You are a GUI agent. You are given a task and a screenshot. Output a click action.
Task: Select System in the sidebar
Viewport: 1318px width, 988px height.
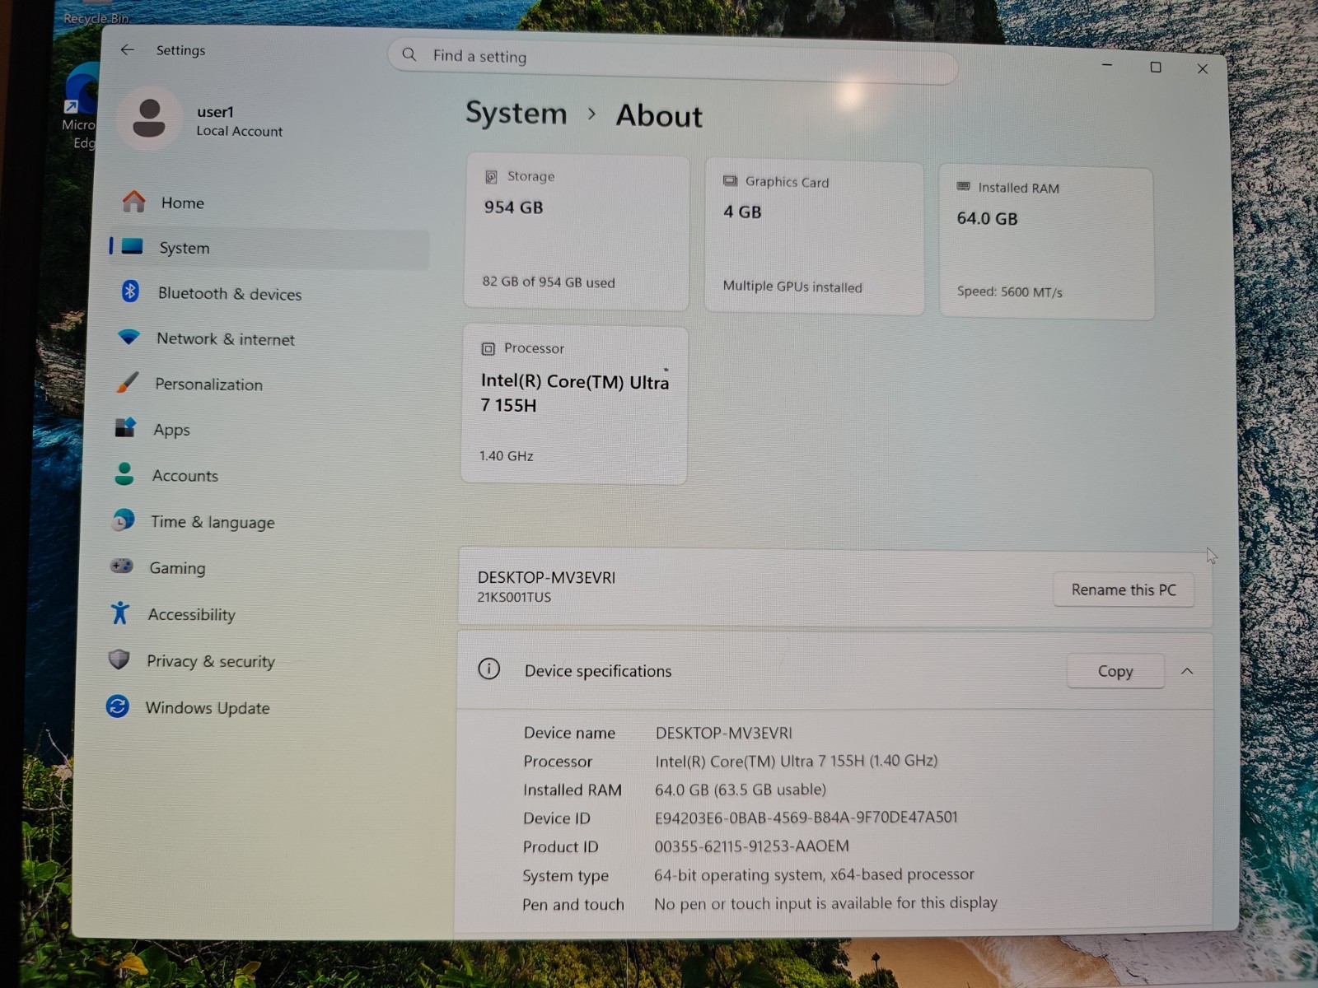(x=269, y=248)
